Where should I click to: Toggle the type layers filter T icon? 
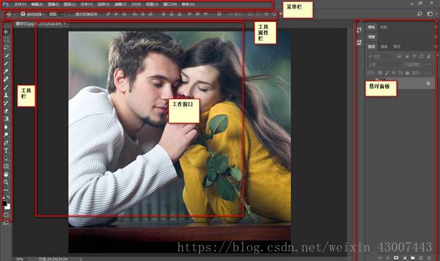(414, 56)
